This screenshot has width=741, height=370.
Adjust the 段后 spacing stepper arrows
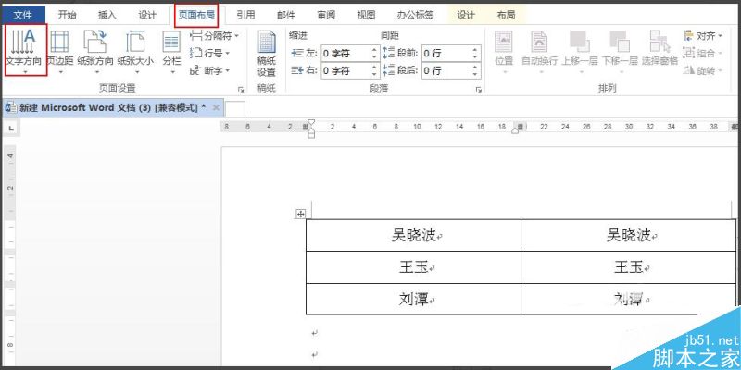coord(476,71)
